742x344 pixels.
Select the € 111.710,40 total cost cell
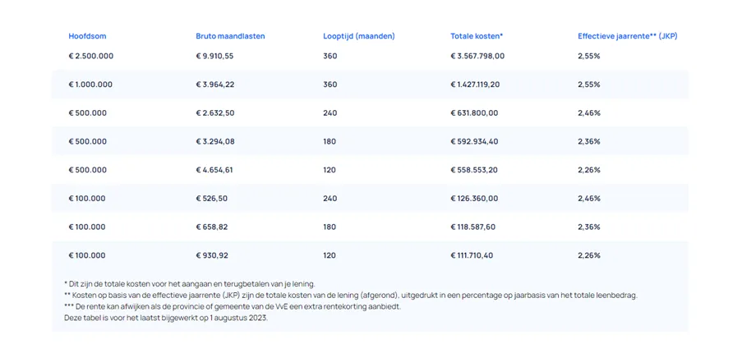tap(472, 255)
